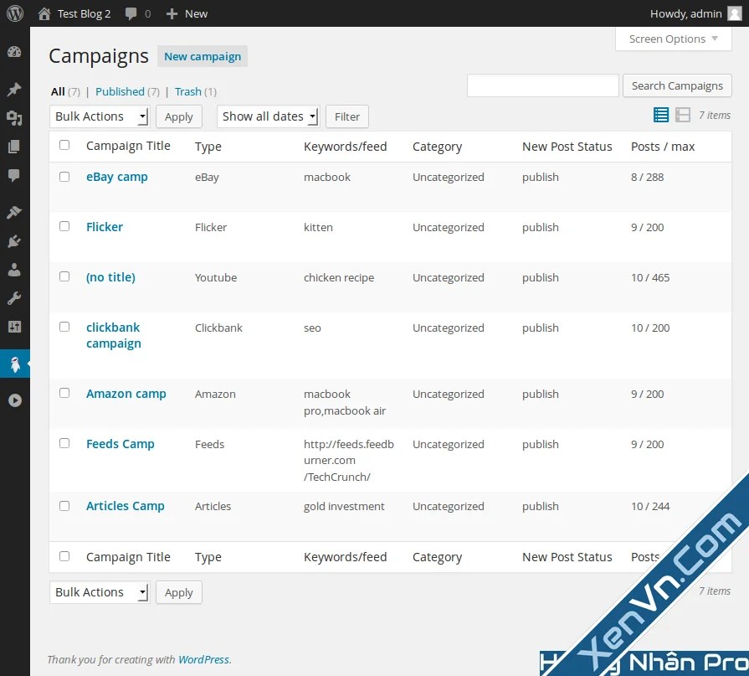Screen dimensions: 749x676
Task: Tick the checkbox for Flicker campaign
Action: tap(64, 226)
